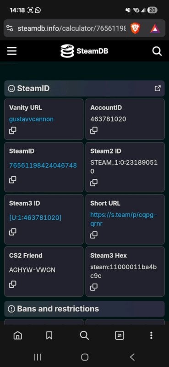Copy the Steam3 Hex value
The image size is (169, 367).
coord(94,287)
